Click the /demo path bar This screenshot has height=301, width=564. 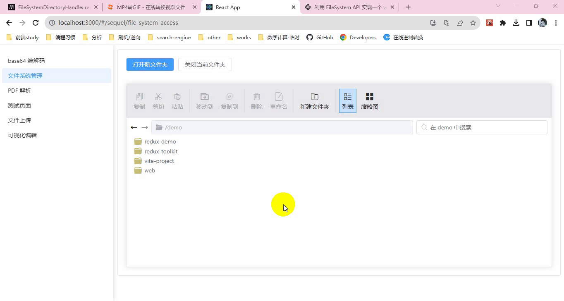click(x=282, y=127)
